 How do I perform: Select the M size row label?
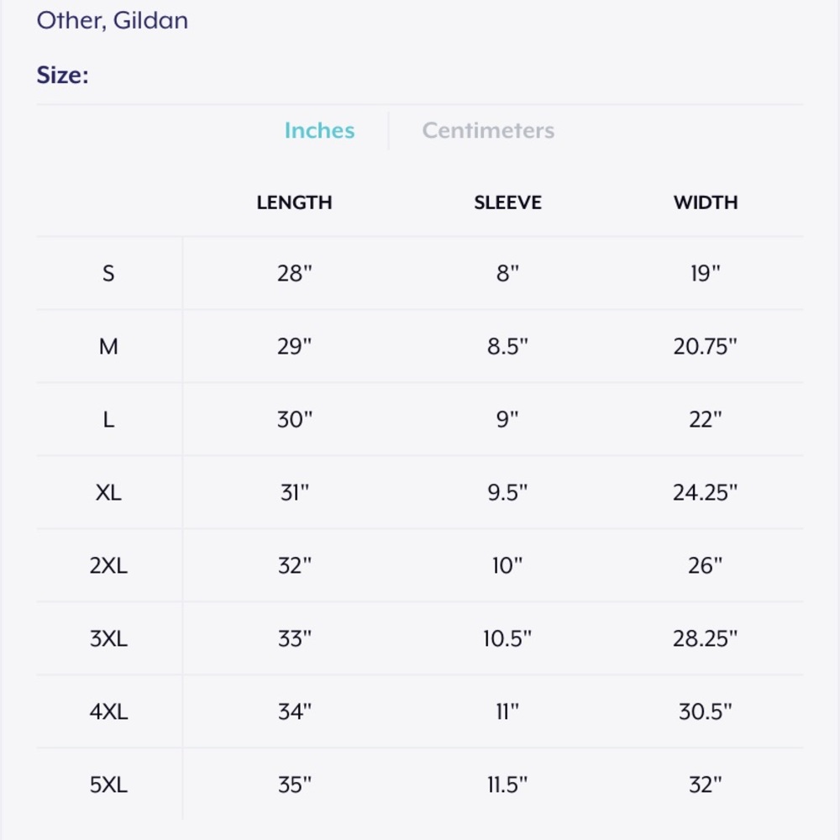[108, 347]
